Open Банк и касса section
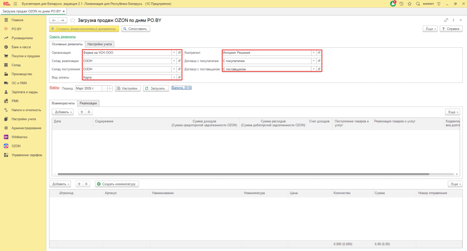The image size is (467, 251). [21, 47]
